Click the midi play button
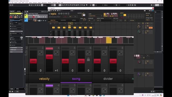 click(x=132, y=20)
